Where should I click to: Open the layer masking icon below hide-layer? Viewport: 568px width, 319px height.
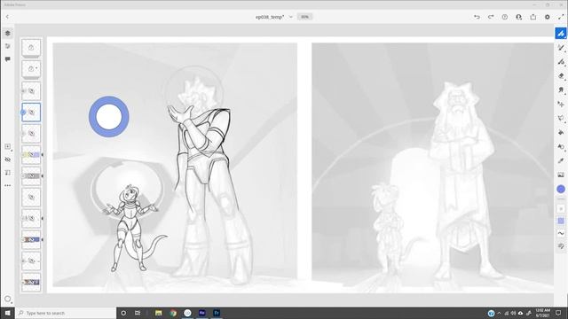(8, 173)
